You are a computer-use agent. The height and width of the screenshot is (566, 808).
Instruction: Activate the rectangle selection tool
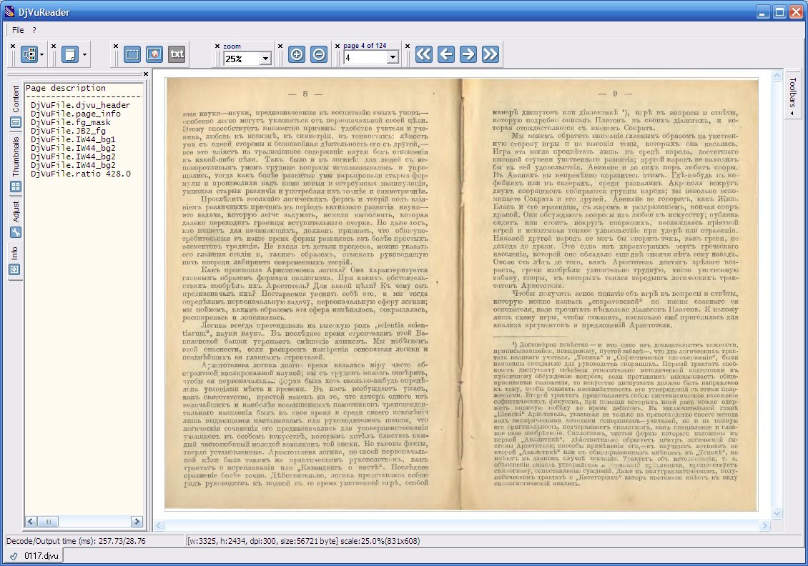tap(132, 54)
